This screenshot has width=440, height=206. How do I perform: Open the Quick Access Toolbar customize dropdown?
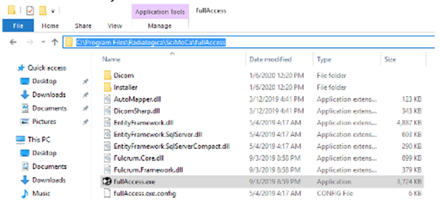53,10
